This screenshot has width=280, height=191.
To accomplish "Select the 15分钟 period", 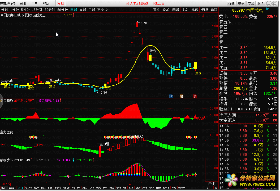I will pos(37,10).
